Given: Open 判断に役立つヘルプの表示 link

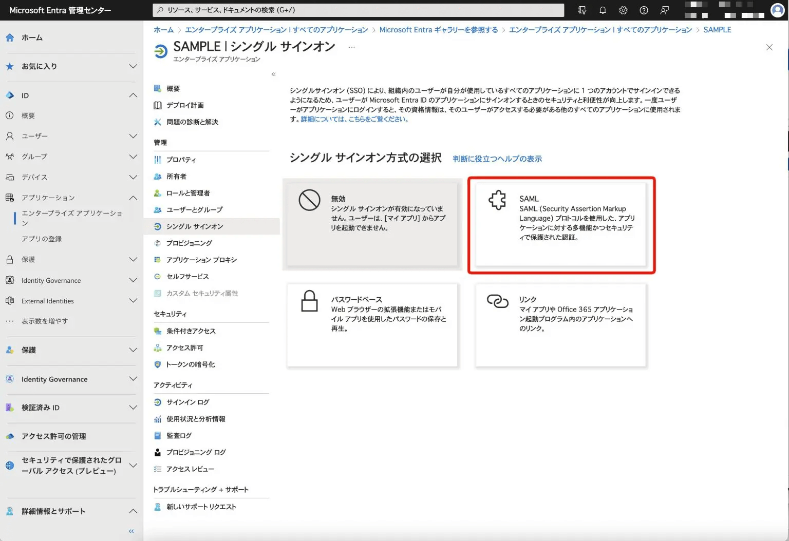Looking at the screenshot, I should tap(497, 159).
